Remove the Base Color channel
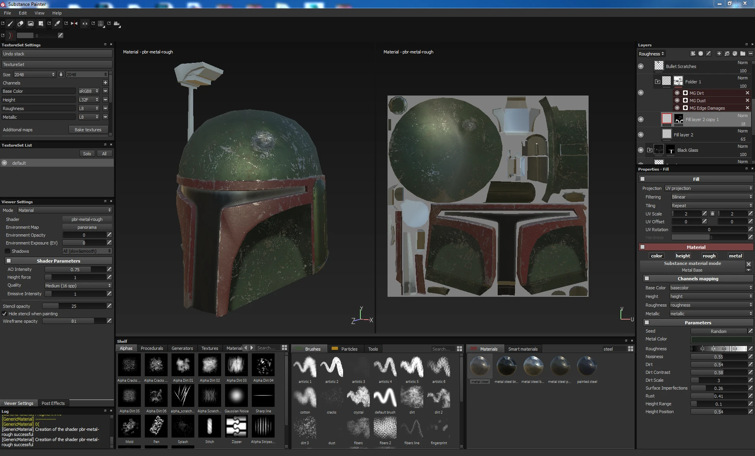The image size is (755, 456). 105,91
